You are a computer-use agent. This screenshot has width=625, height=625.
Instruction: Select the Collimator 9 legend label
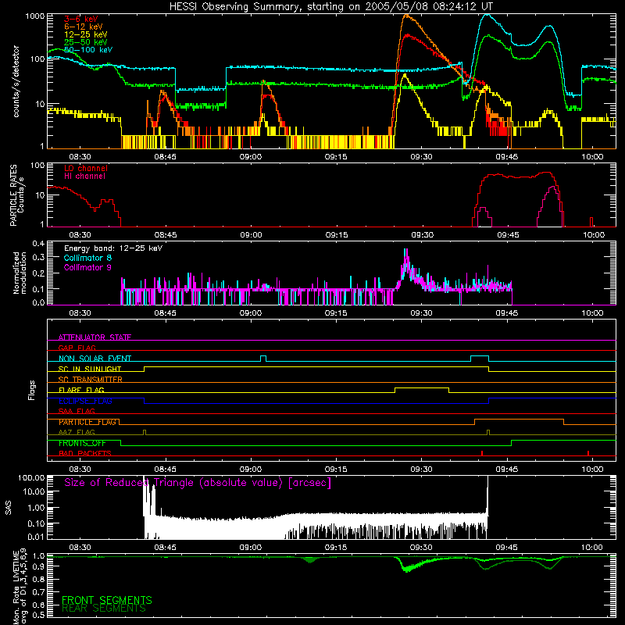pyautogui.click(x=87, y=267)
